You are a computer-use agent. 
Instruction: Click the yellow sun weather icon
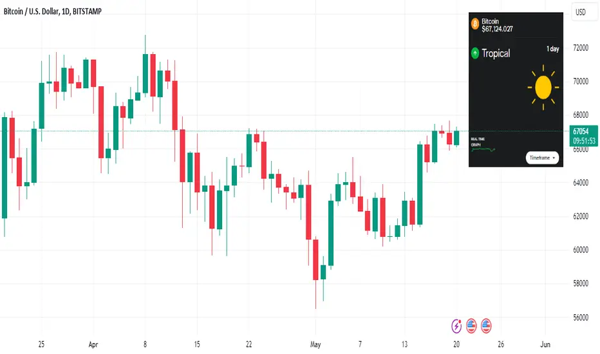tap(543, 88)
